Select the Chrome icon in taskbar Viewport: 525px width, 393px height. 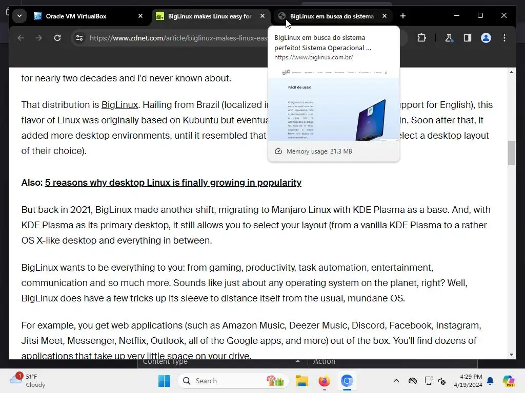tap(347, 381)
